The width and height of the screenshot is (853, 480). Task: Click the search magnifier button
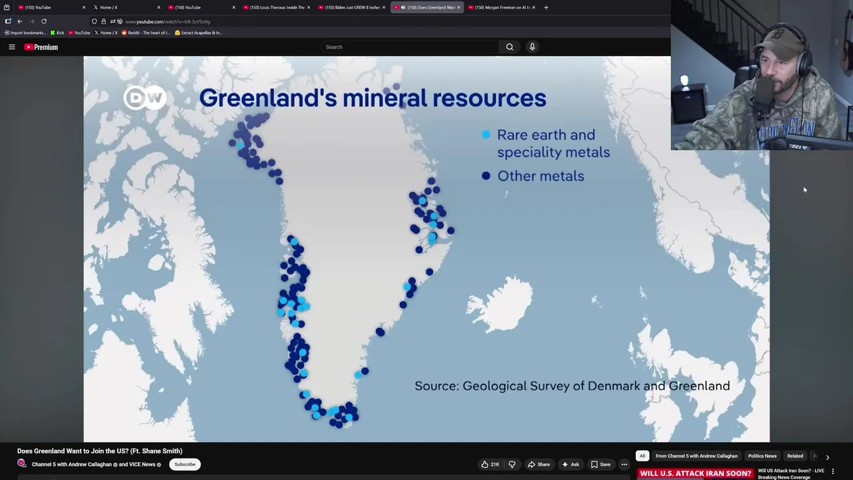[x=510, y=47]
